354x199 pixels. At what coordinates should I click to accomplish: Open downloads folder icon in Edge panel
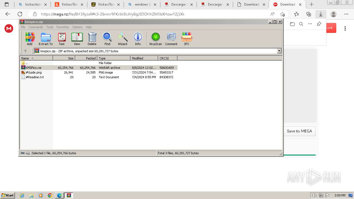tap(292, 24)
